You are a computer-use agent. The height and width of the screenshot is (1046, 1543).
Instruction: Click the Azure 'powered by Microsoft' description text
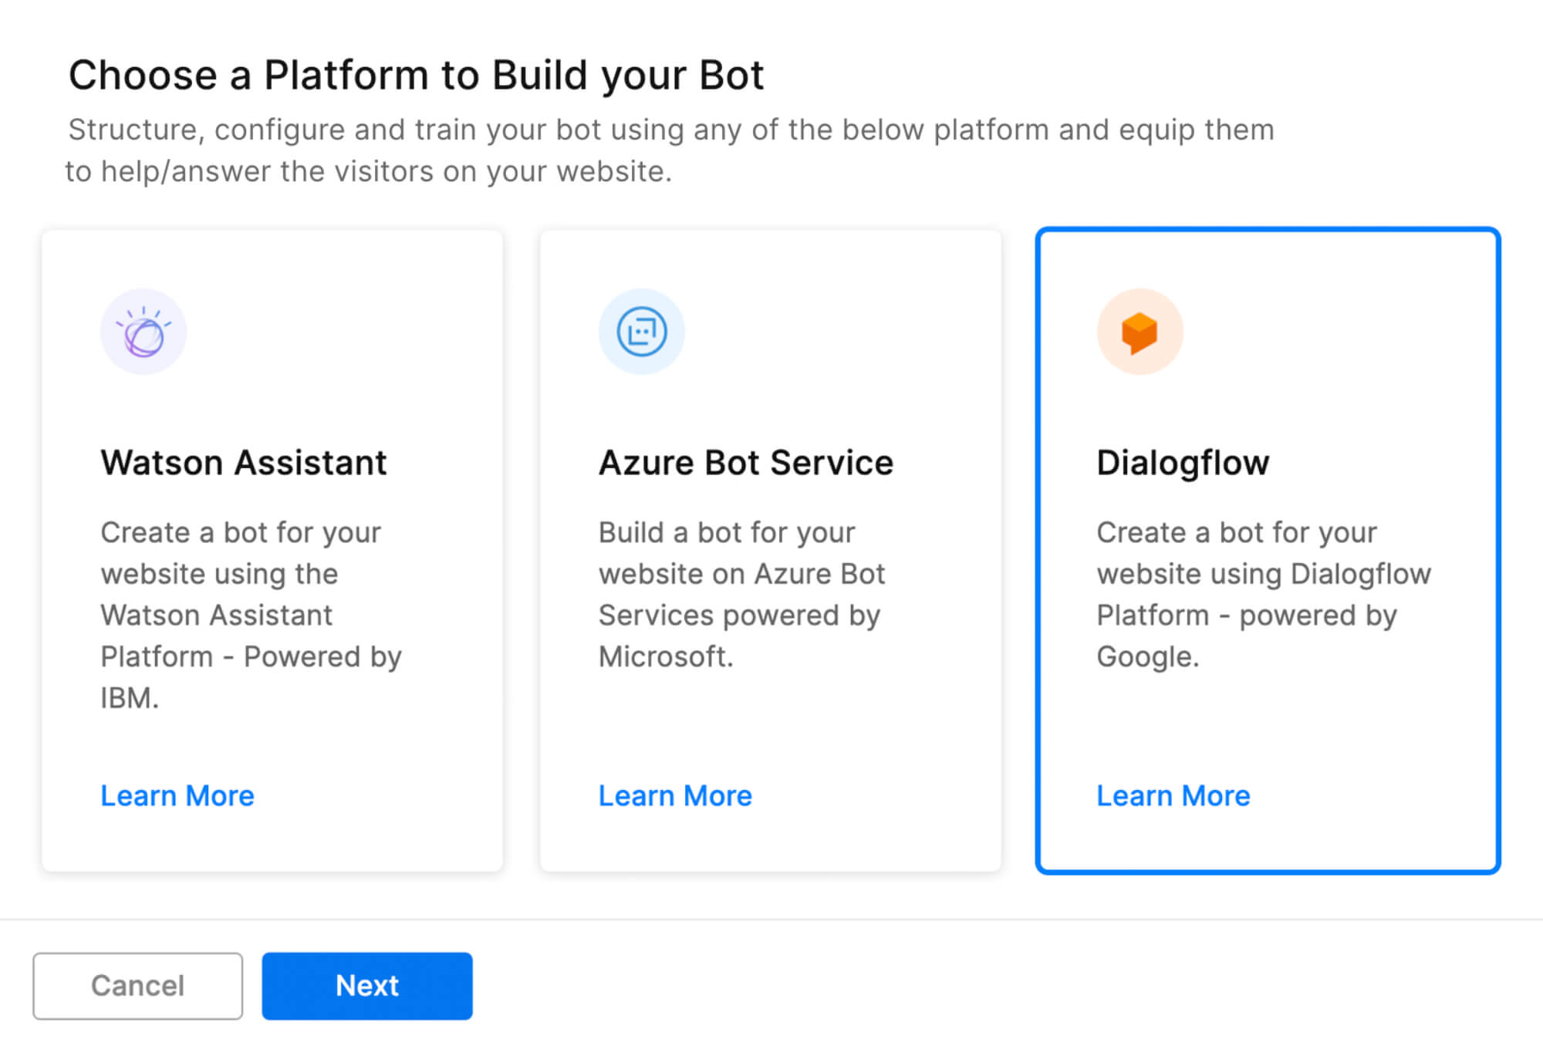pyautogui.click(x=741, y=594)
